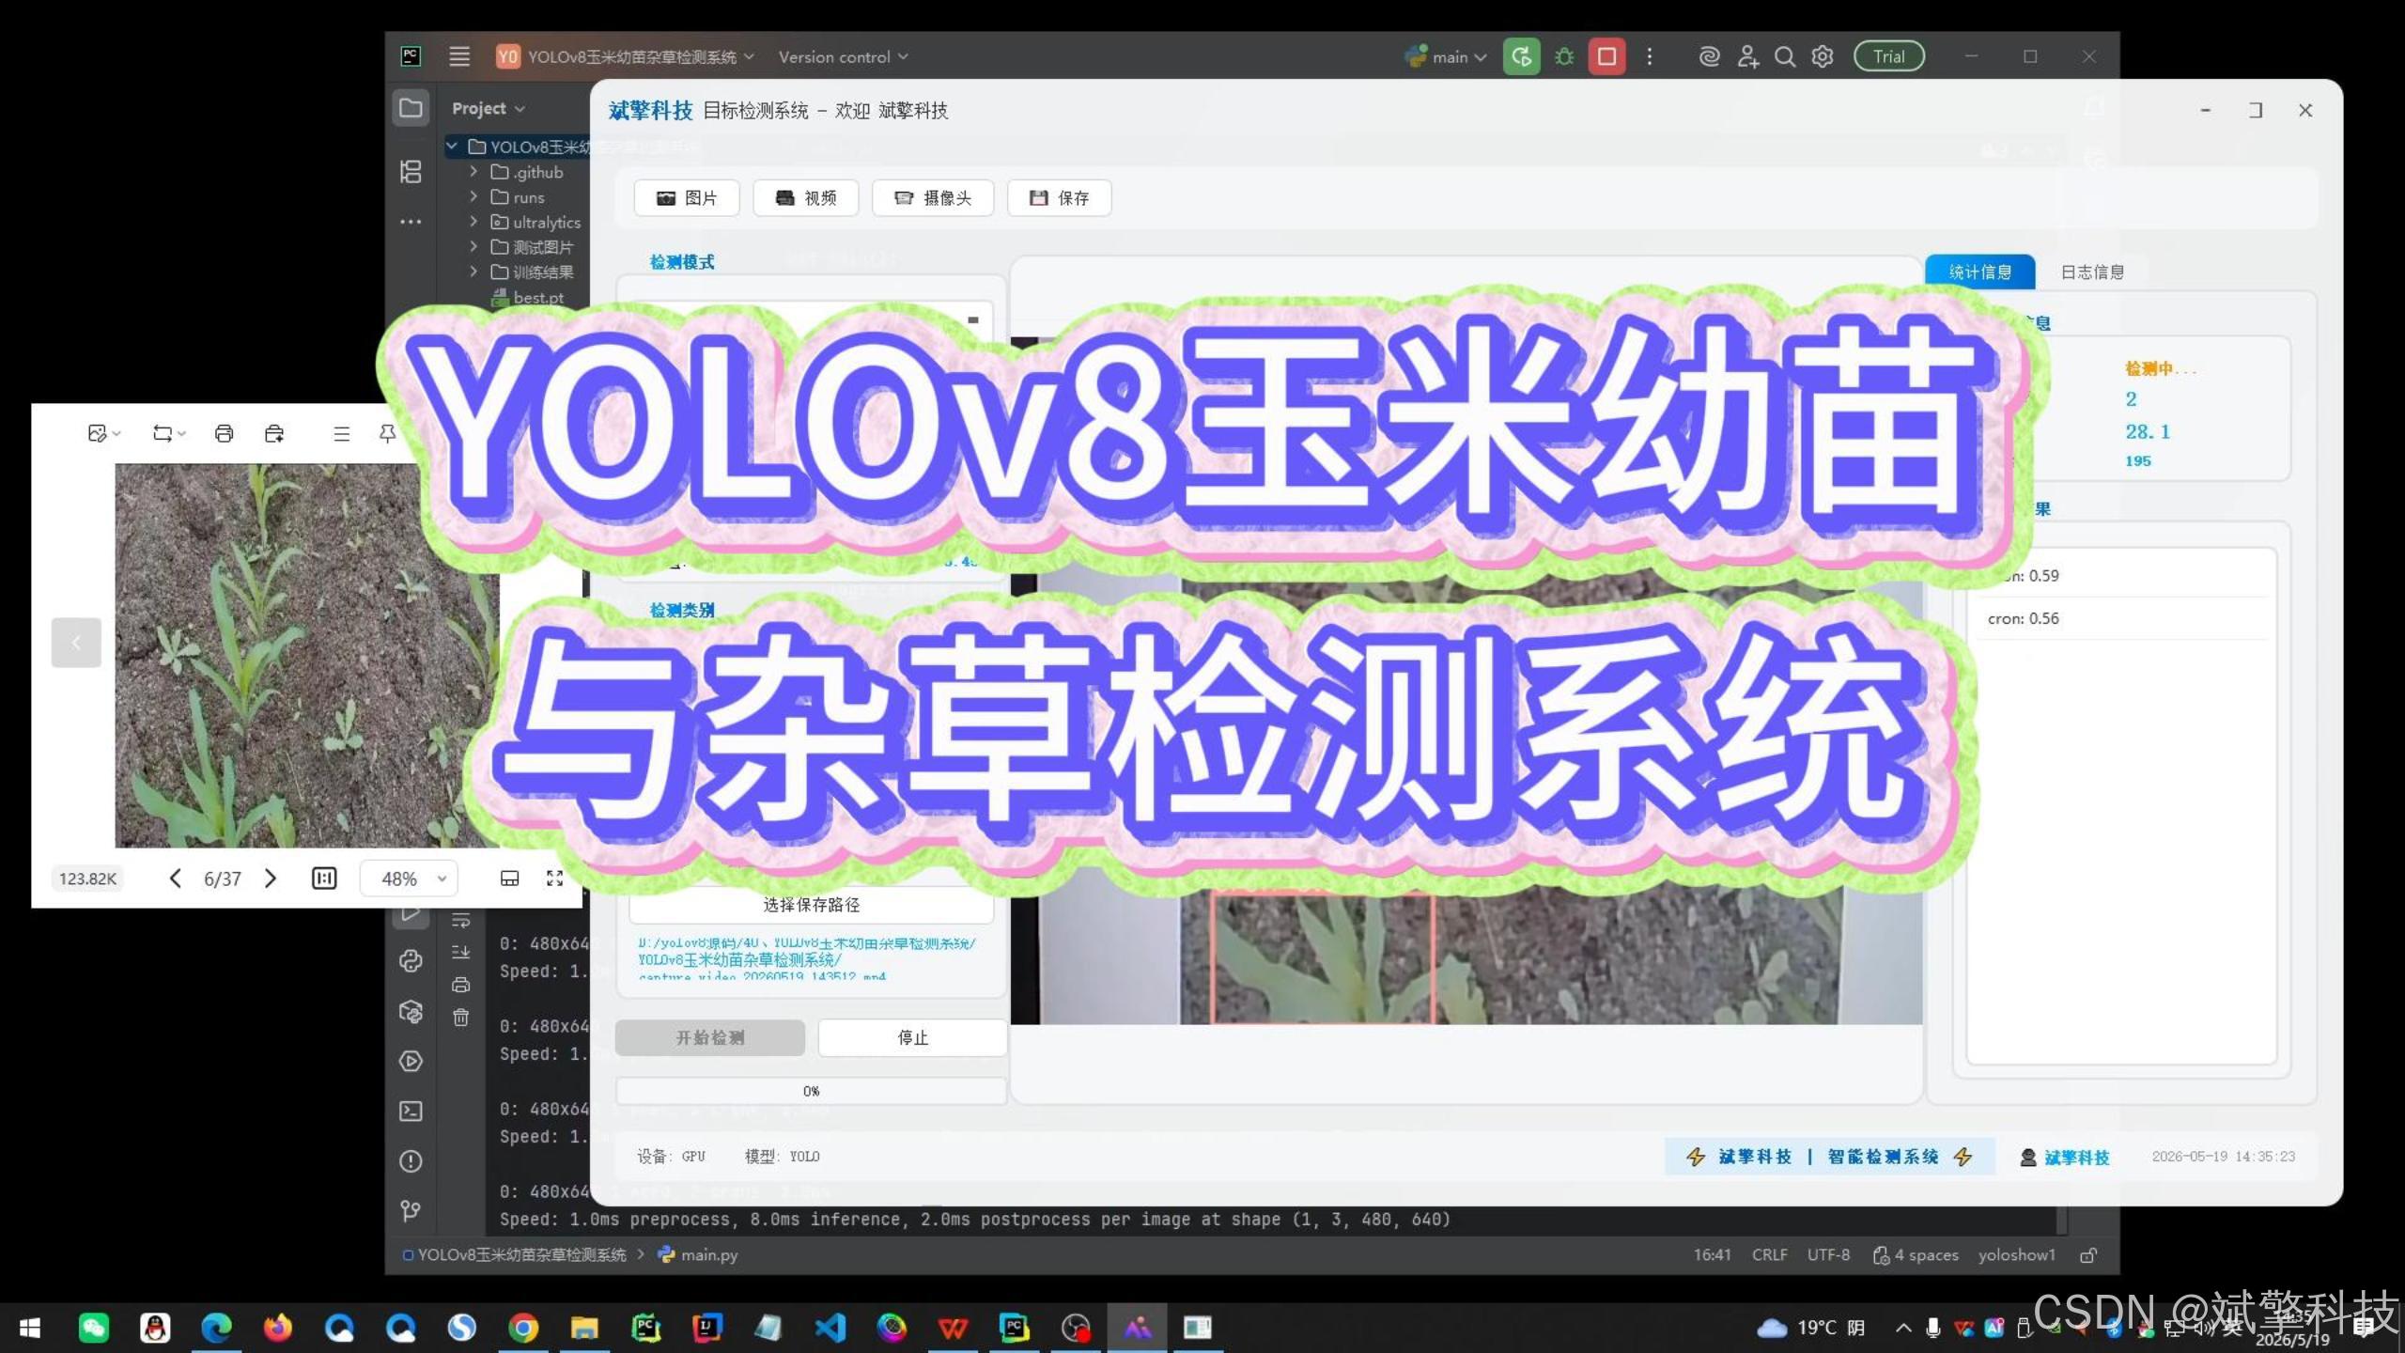The width and height of the screenshot is (2405, 1353).
Task: Click the 保存 save button
Action: (1059, 197)
